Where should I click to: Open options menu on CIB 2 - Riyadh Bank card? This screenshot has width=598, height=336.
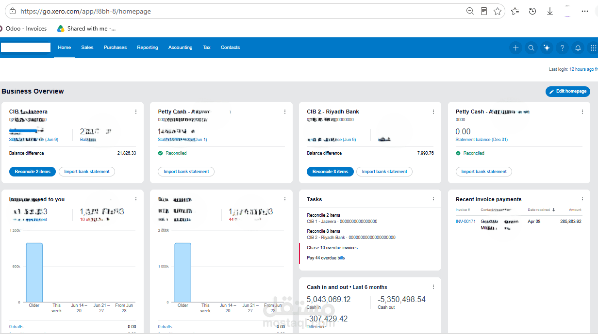(433, 112)
